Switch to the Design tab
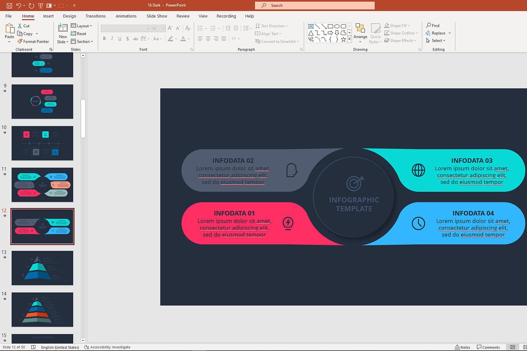 pos(69,16)
